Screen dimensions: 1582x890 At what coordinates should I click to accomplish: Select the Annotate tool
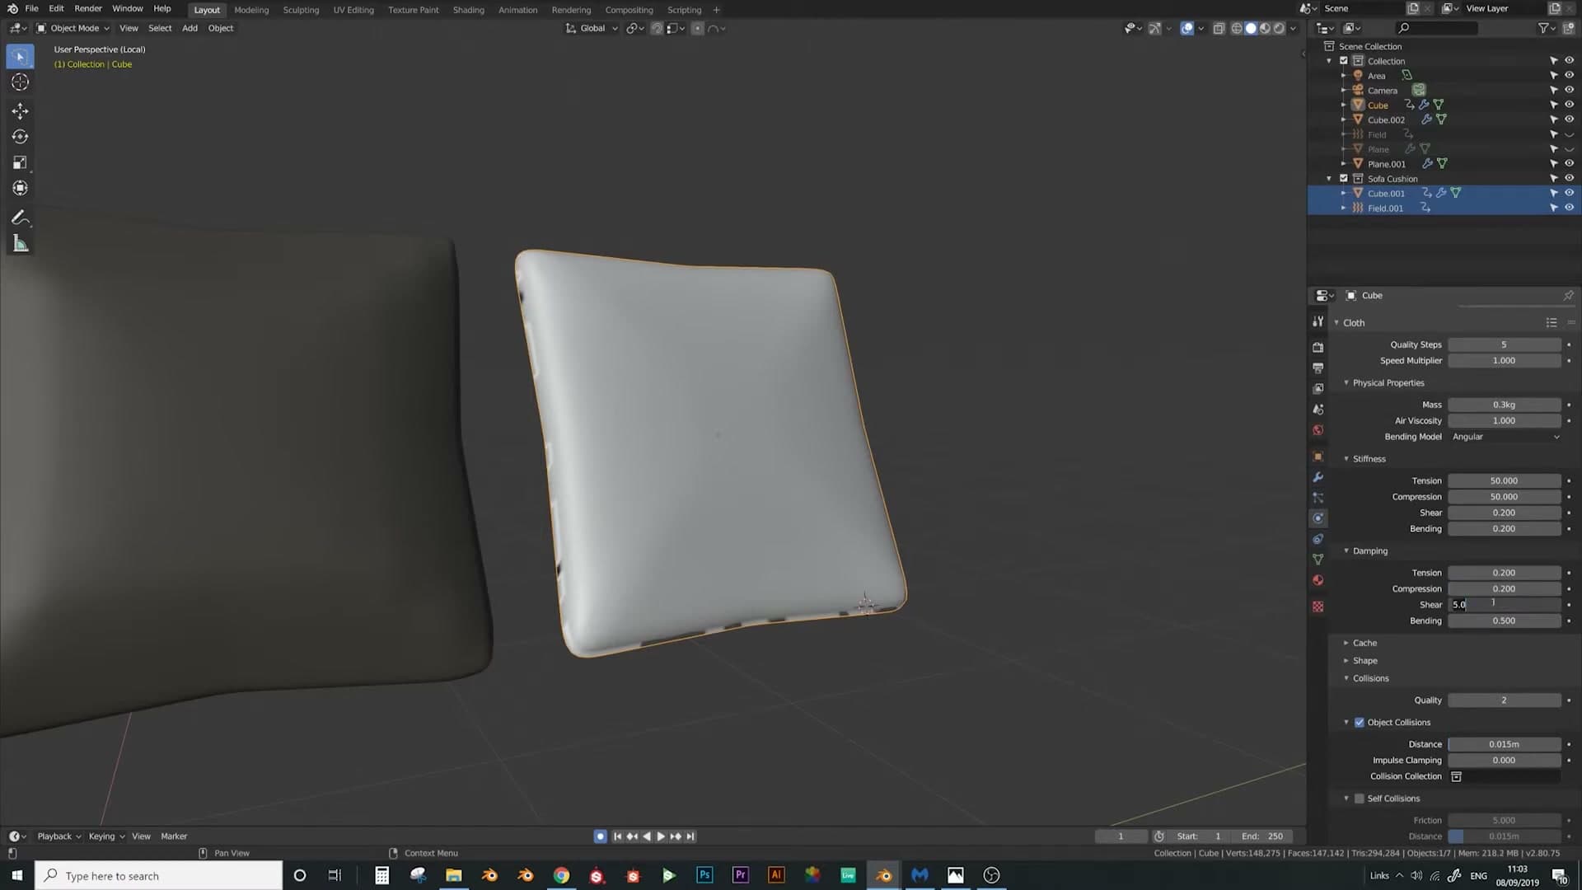click(20, 218)
